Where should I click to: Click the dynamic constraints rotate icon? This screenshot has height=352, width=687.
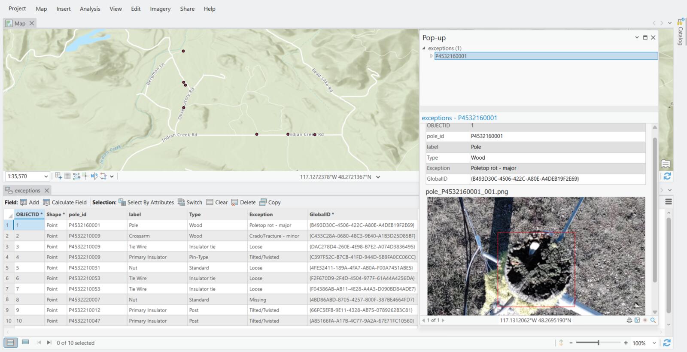tap(103, 176)
